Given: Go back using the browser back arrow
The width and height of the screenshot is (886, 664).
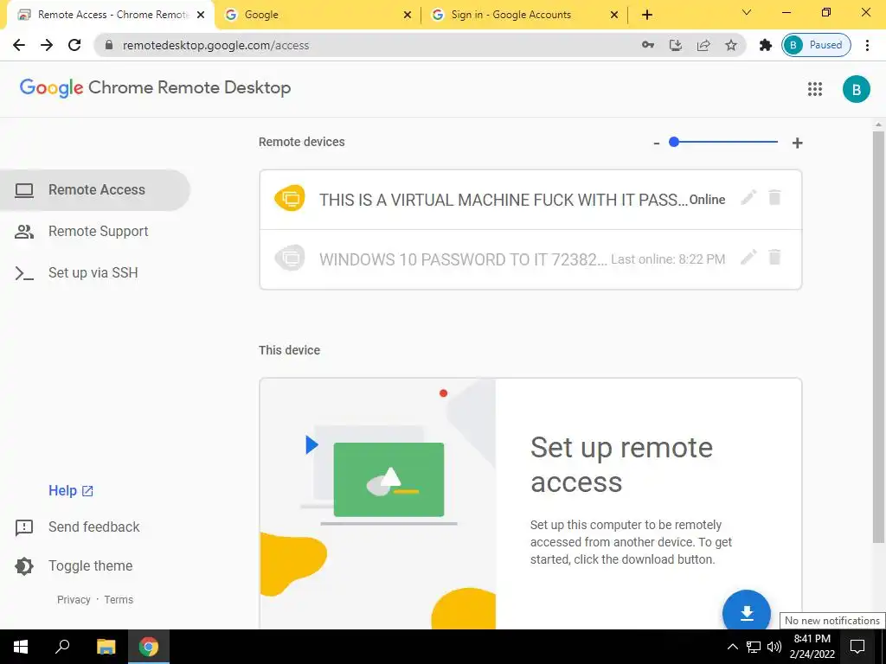Looking at the screenshot, I should coord(19,45).
